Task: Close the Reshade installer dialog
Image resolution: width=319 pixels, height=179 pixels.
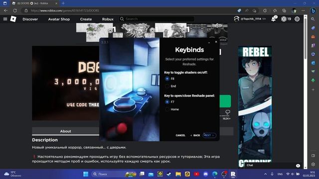Action: [216, 42]
